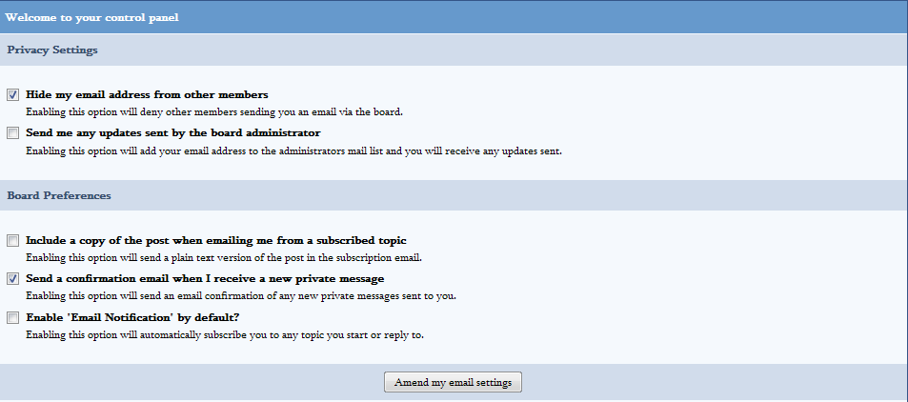Screen dimensions: 908x402
Task: Check the 'Email Notification' by default checkbox
Action: (x=13, y=317)
